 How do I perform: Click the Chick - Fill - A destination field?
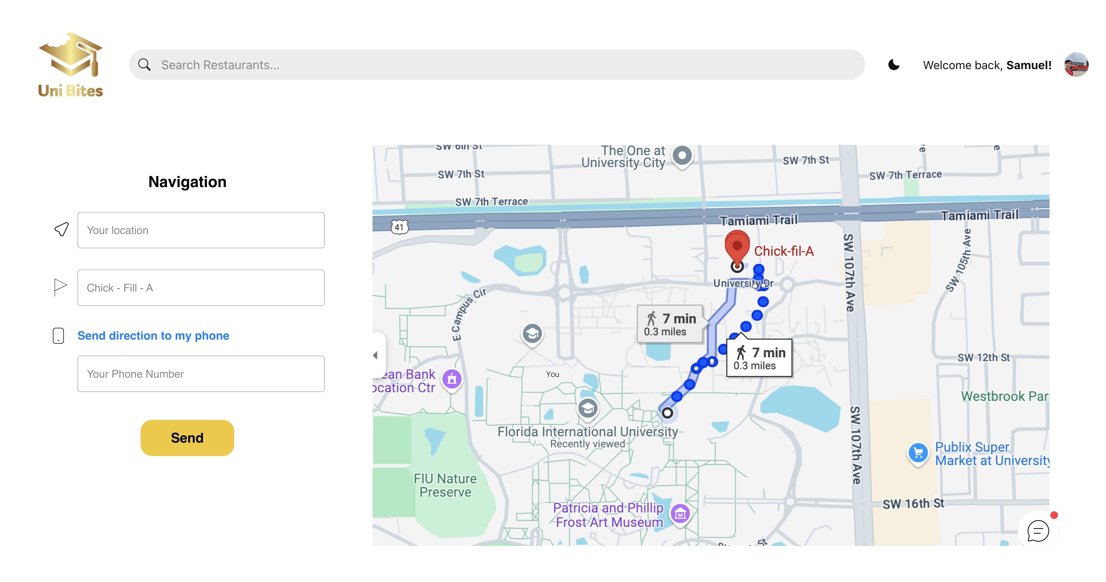pos(200,288)
